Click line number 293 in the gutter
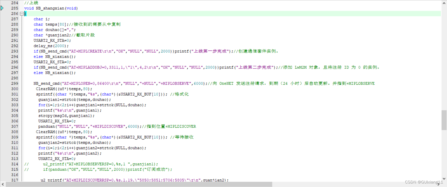Viewport: 447px width, 187px height. 15,51
